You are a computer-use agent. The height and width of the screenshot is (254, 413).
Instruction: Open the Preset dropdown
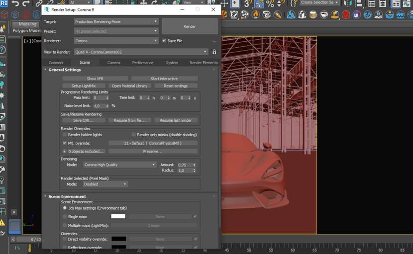[116, 31]
